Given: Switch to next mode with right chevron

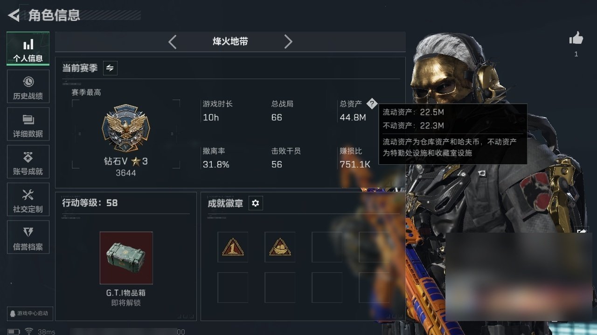Looking at the screenshot, I should click(x=288, y=42).
